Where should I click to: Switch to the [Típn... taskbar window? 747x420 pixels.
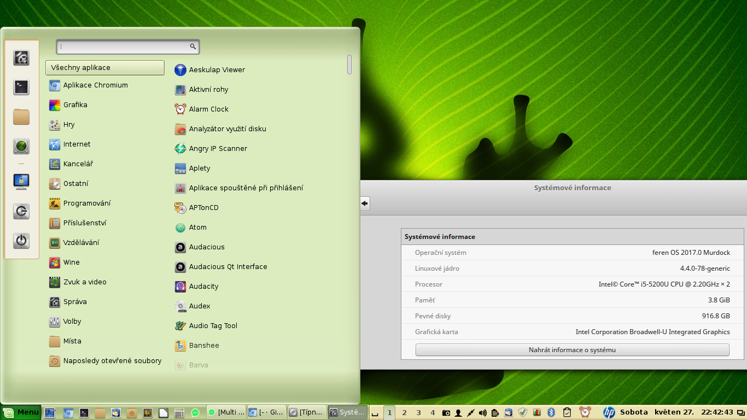(306, 412)
